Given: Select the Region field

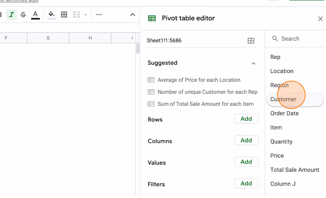Looking at the screenshot, I should point(279,85).
